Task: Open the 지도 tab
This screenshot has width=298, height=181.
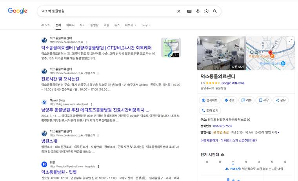Action: [82, 25]
